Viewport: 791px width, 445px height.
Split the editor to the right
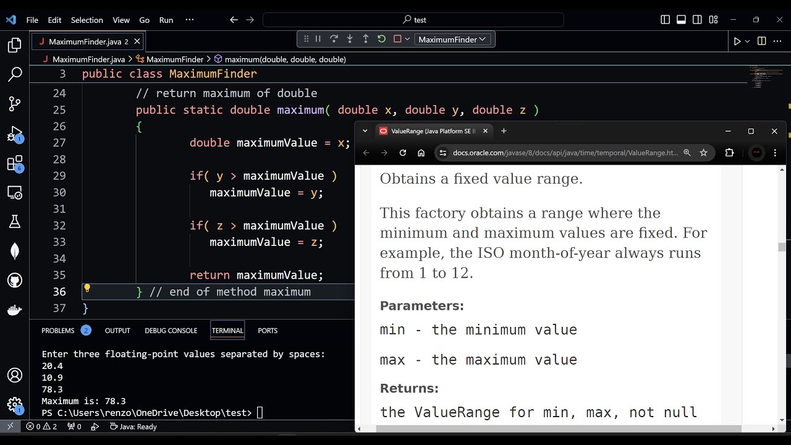tap(762, 41)
